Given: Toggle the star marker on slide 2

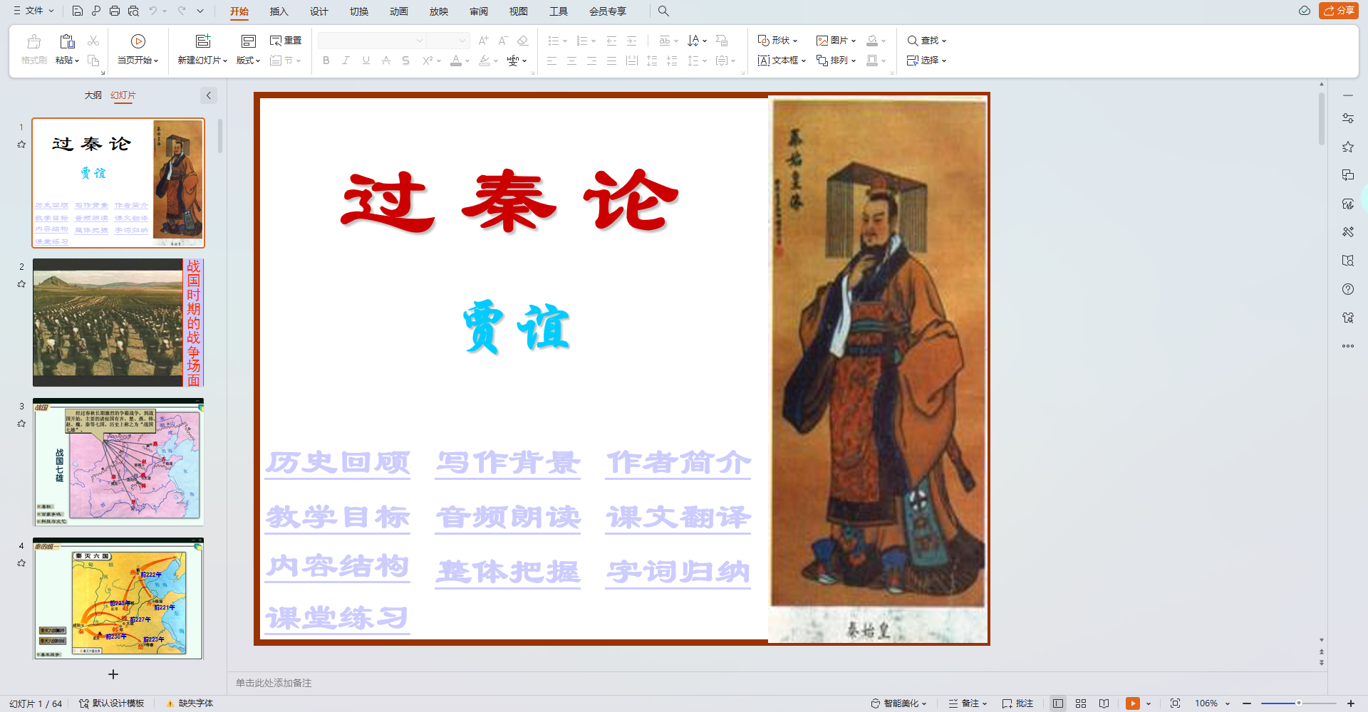Looking at the screenshot, I should pyautogui.click(x=21, y=284).
